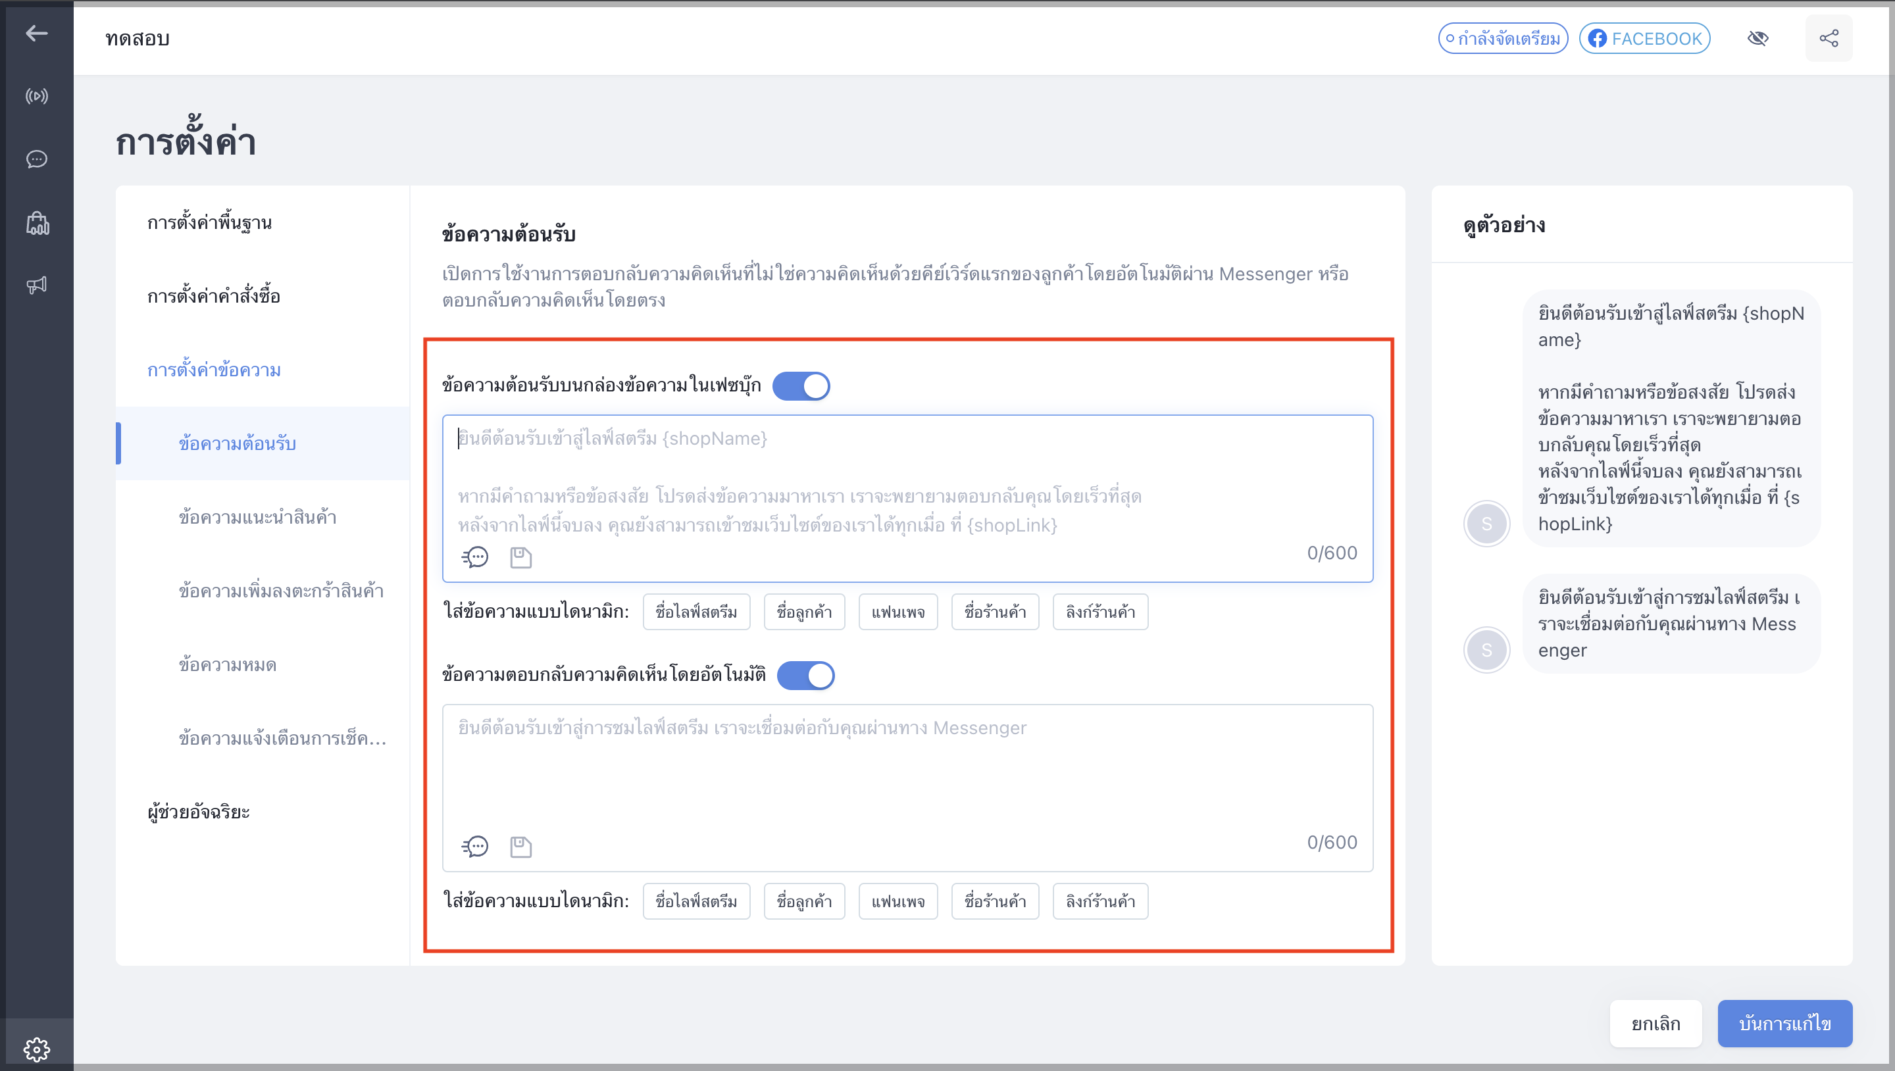The height and width of the screenshot is (1071, 1895).
Task: Click the กำลังจัดเตรียม status badge
Action: (1503, 38)
